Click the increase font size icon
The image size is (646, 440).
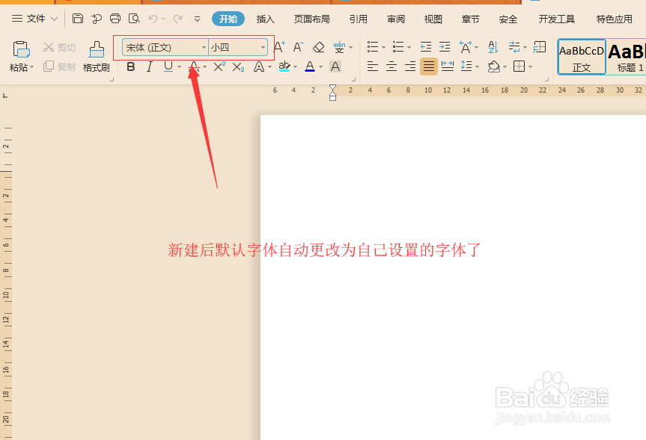278,46
